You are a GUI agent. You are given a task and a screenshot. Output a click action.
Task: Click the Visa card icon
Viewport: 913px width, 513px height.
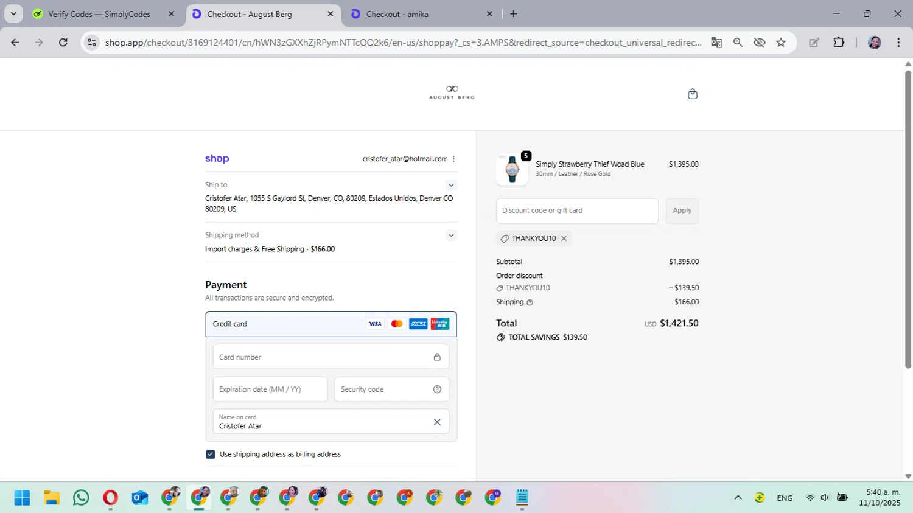[375, 324]
